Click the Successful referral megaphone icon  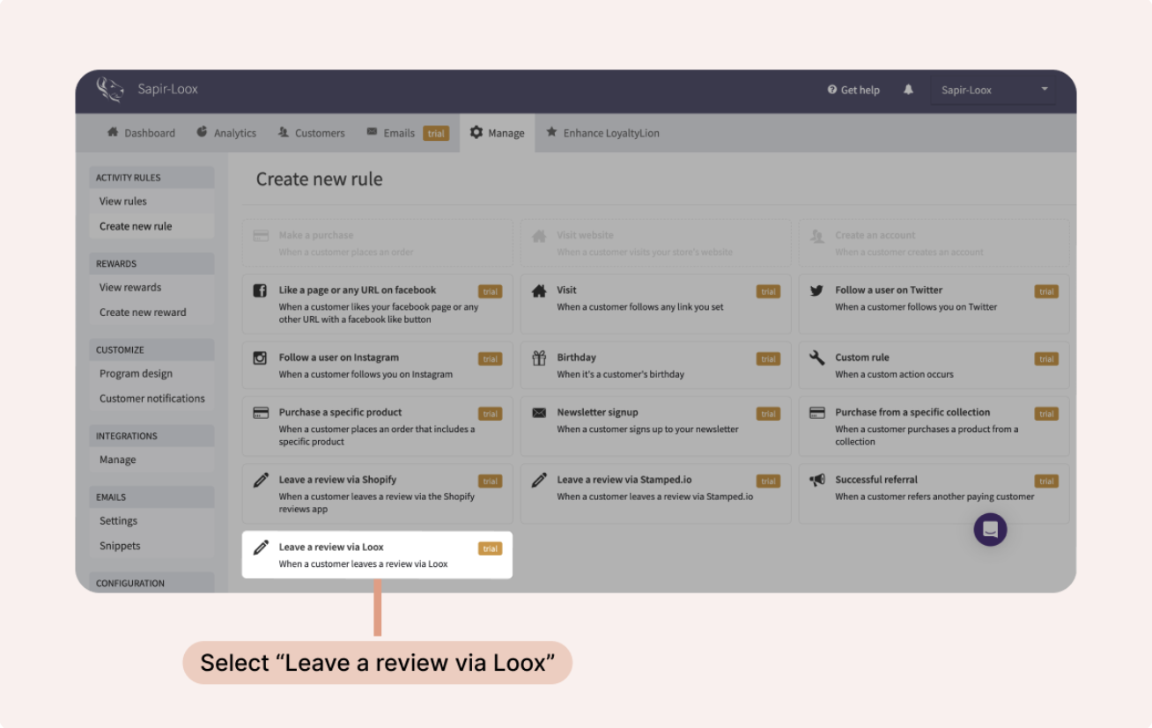(817, 480)
